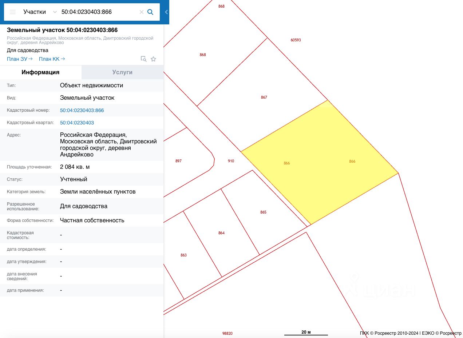
Task: Click the zoom-to-object icon
Action: tap(144, 59)
